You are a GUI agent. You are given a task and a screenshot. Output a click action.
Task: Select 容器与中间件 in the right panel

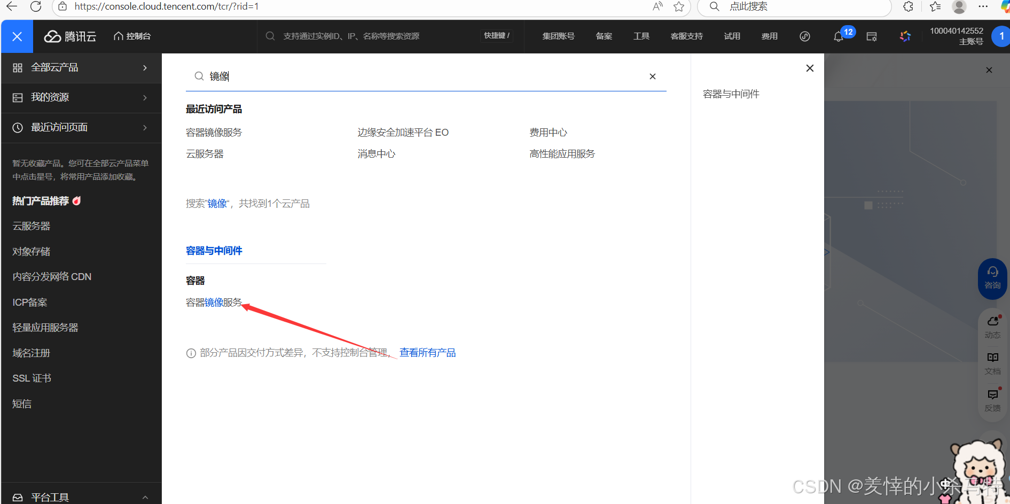click(x=731, y=94)
